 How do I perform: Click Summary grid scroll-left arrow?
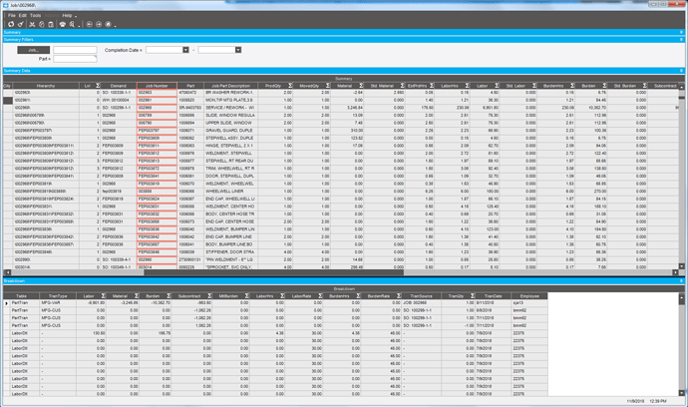click(7, 272)
